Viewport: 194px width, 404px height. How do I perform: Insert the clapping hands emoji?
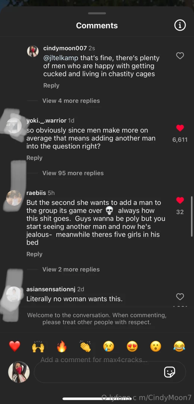point(85,346)
